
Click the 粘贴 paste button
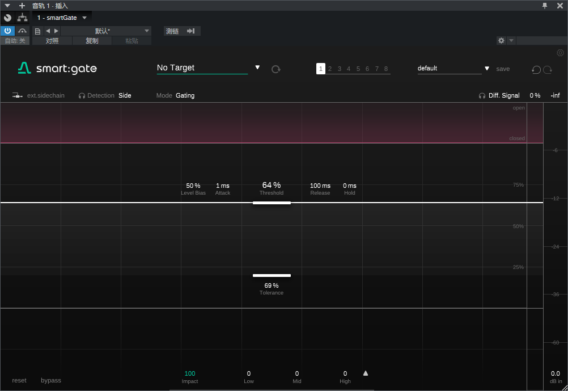click(x=132, y=41)
